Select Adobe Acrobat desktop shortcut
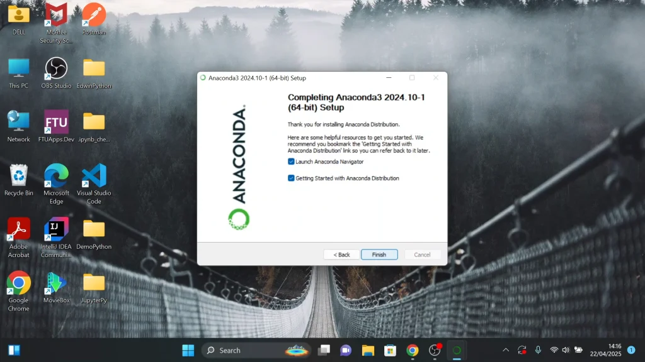Image resolution: width=645 pixels, height=362 pixels. tap(18, 238)
